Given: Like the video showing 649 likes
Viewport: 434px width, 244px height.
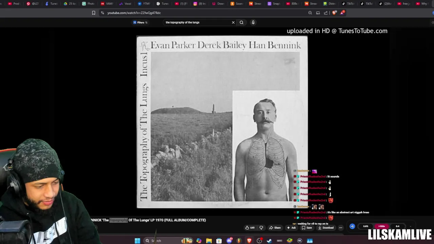Looking at the screenshot, I should tap(250, 228).
